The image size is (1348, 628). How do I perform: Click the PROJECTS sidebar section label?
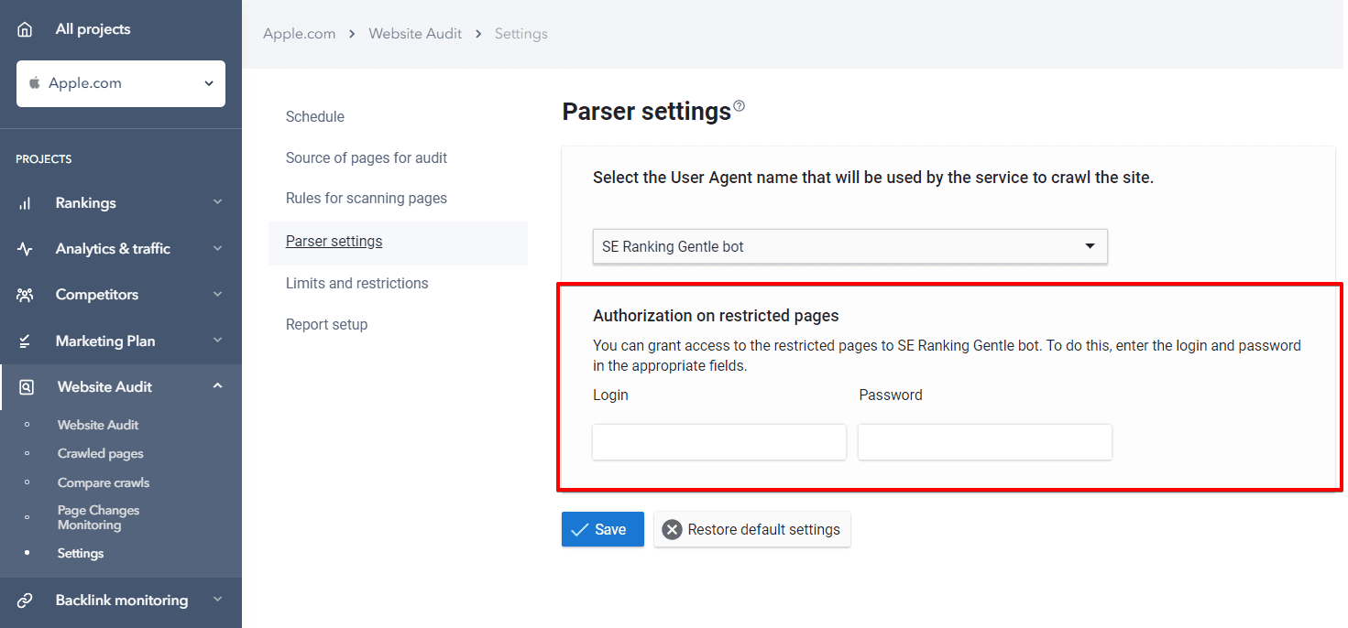(44, 159)
